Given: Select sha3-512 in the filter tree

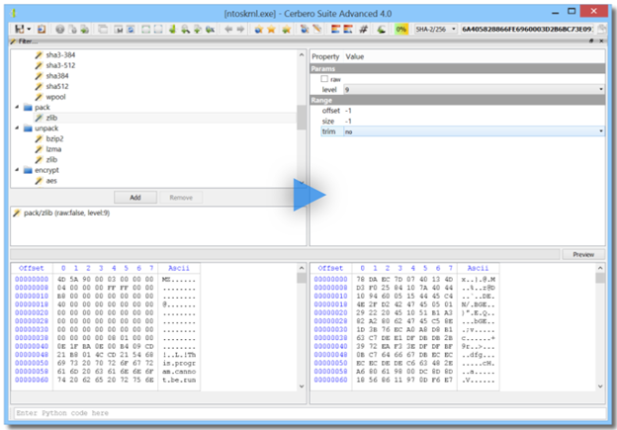Looking at the screenshot, I should tap(60, 65).
